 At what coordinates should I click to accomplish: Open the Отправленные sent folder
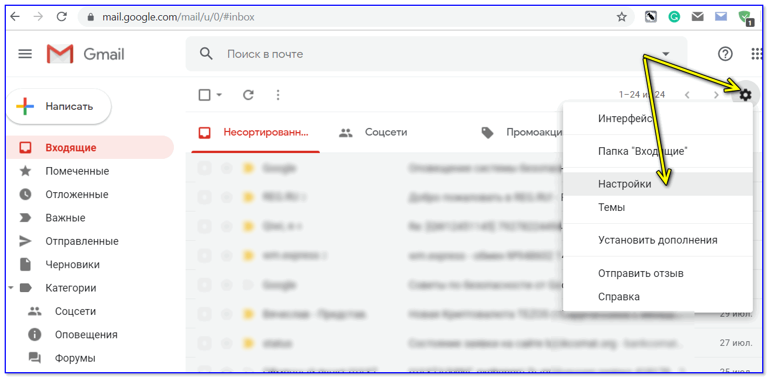(82, 241)
